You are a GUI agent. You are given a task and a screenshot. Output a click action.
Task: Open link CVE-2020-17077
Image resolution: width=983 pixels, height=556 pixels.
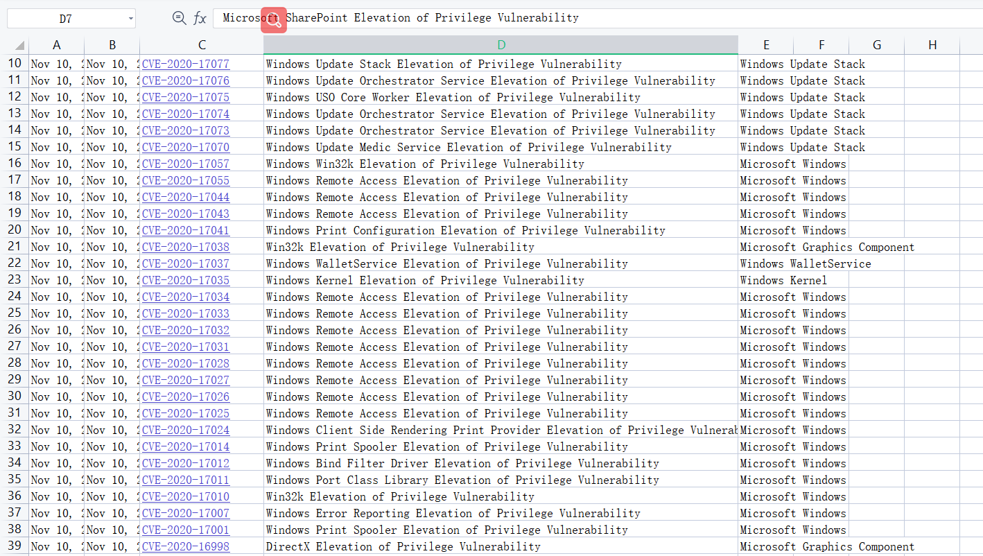pyautogui.click(x=186, y=64)
